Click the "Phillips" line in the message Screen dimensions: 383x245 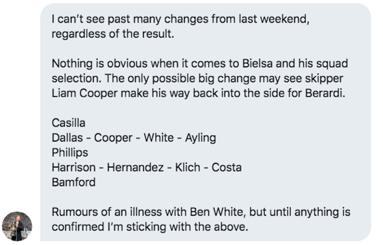70,153
